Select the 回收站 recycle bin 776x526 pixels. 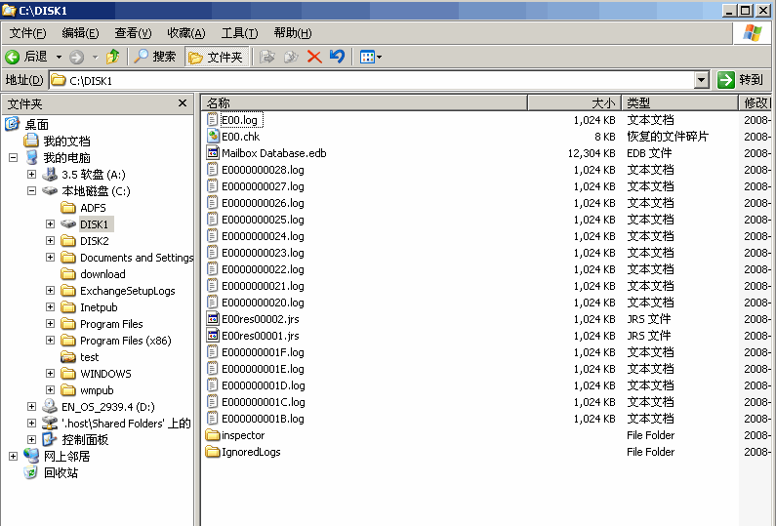point(60,473)
